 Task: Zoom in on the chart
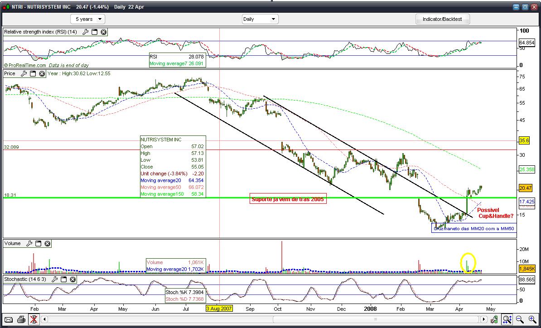(532, 319)
